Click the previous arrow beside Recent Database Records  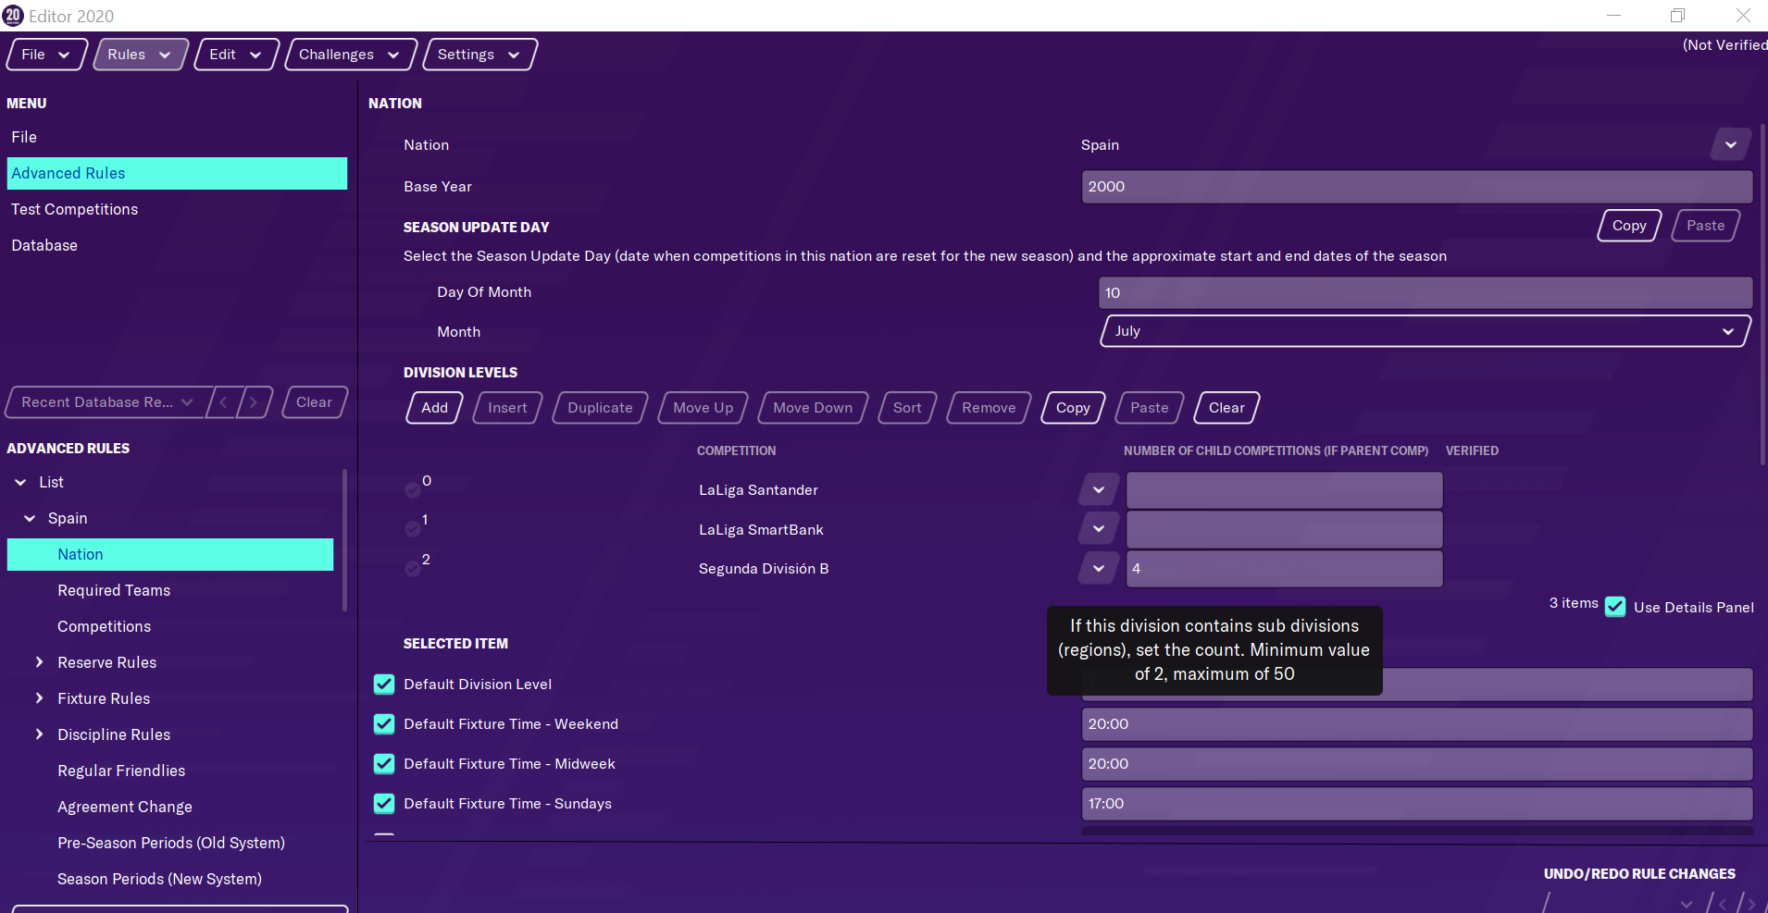(223, 402)
